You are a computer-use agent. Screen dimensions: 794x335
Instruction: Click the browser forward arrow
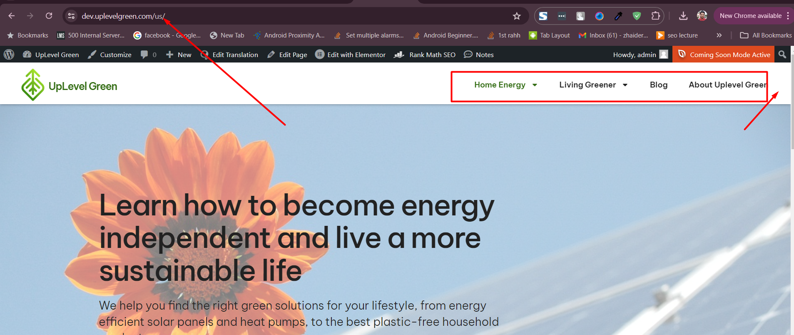click(x=30, y=16)
